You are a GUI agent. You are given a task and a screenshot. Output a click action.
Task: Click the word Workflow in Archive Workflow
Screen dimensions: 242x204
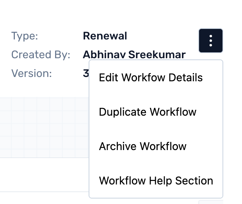[x=163, y=146]
